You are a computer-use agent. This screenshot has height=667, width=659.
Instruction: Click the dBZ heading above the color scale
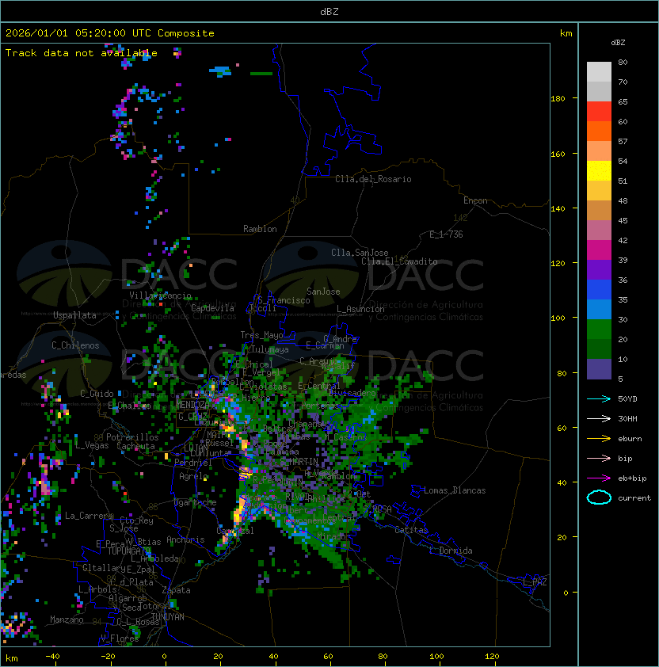[618, 43]
